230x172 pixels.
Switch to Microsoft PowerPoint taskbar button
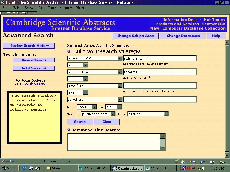point(160,168)
